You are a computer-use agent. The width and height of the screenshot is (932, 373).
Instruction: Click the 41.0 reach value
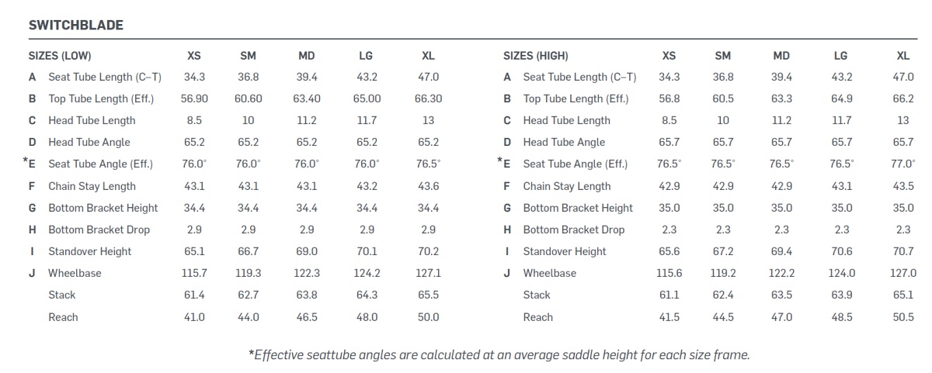click(x=194, y=316)
